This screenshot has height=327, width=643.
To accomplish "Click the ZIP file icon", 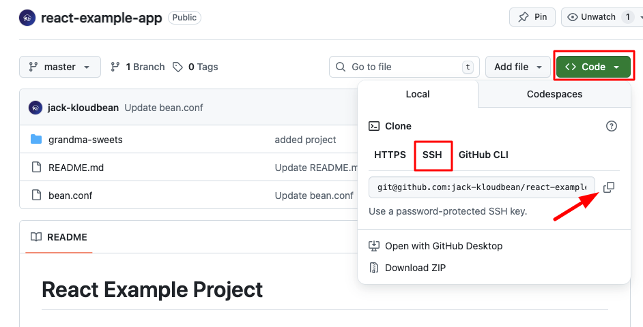I will tap(373, 268).
